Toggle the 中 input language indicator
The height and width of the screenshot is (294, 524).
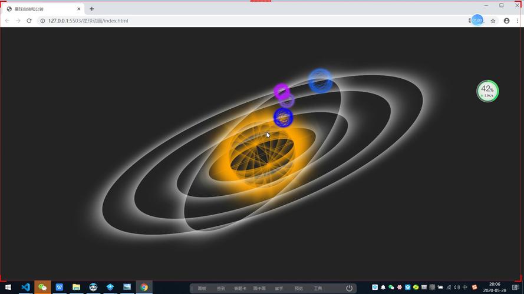(465, 288)
